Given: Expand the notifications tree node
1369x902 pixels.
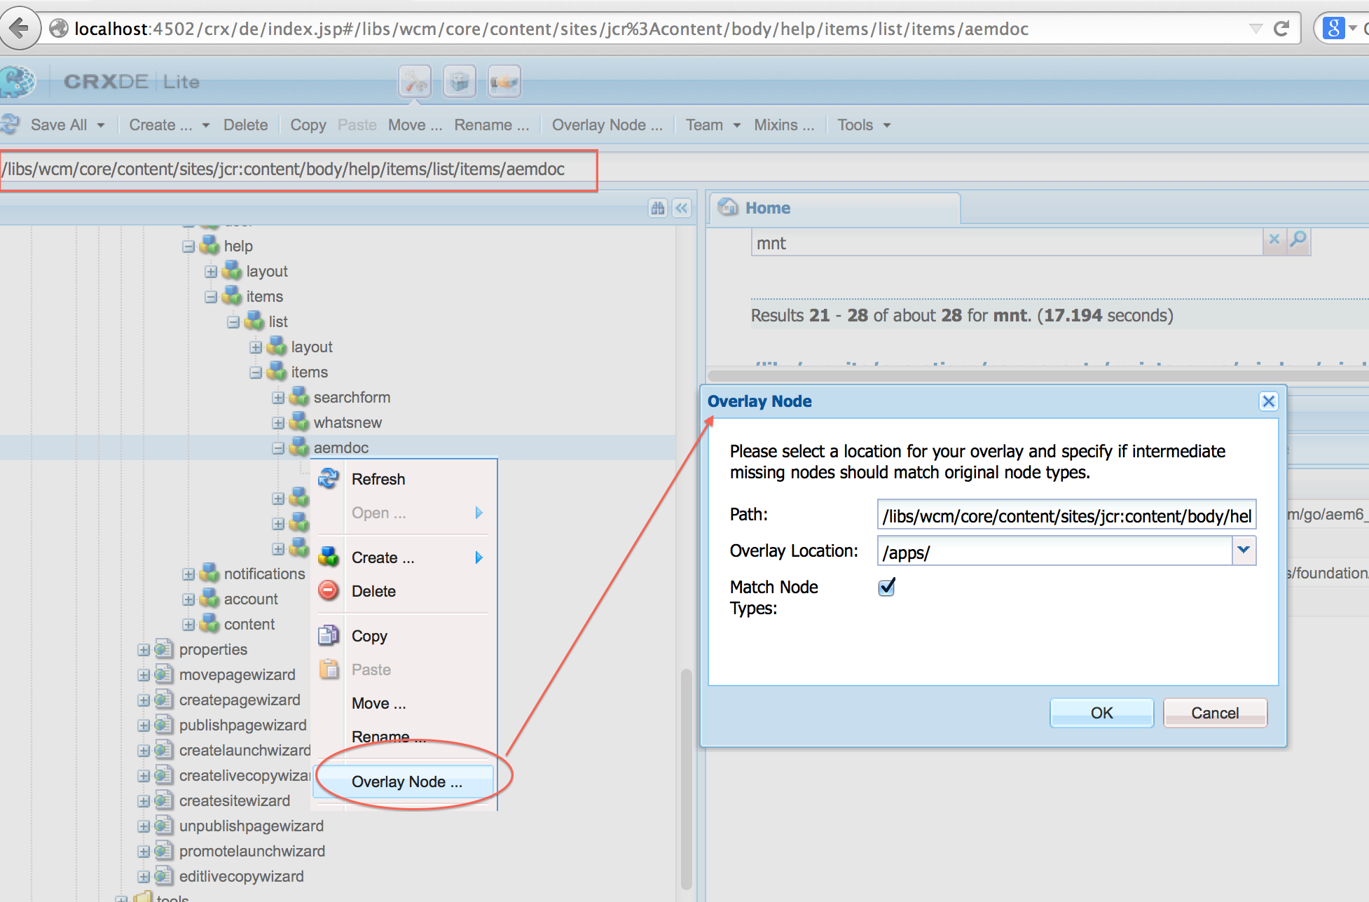Looking at the screenshot, I should [188, 574].
